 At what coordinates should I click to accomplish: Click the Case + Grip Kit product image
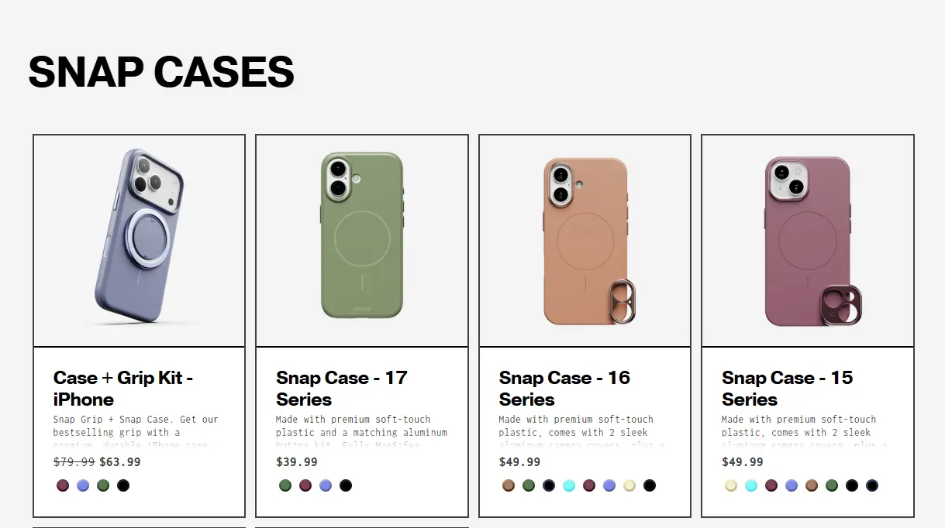click(x=138, y=238)
